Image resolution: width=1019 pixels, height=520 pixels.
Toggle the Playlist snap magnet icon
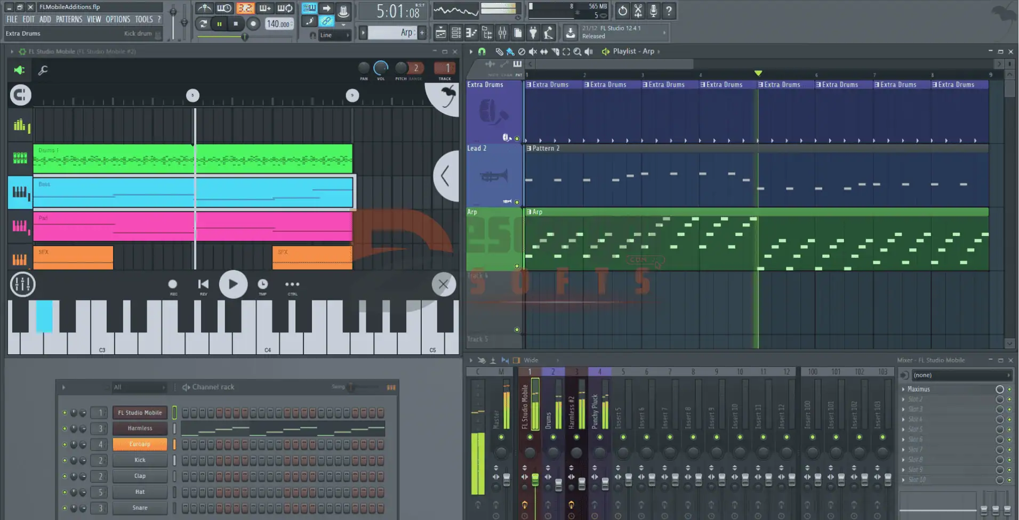point(482,52)
